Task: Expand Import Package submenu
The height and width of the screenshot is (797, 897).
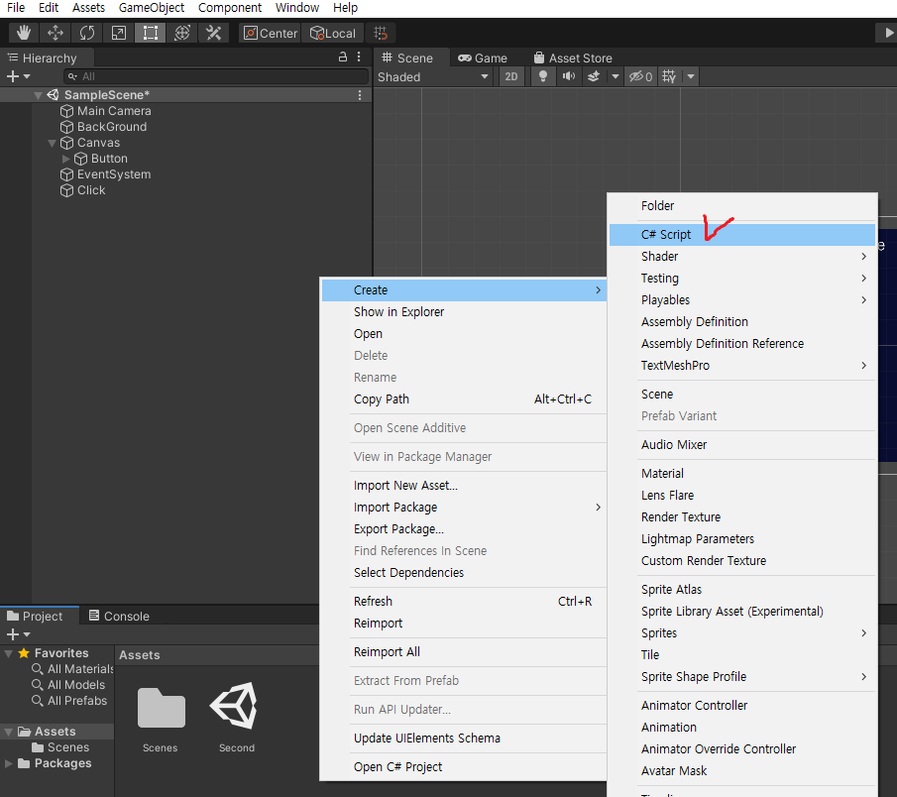Action: 464,507
